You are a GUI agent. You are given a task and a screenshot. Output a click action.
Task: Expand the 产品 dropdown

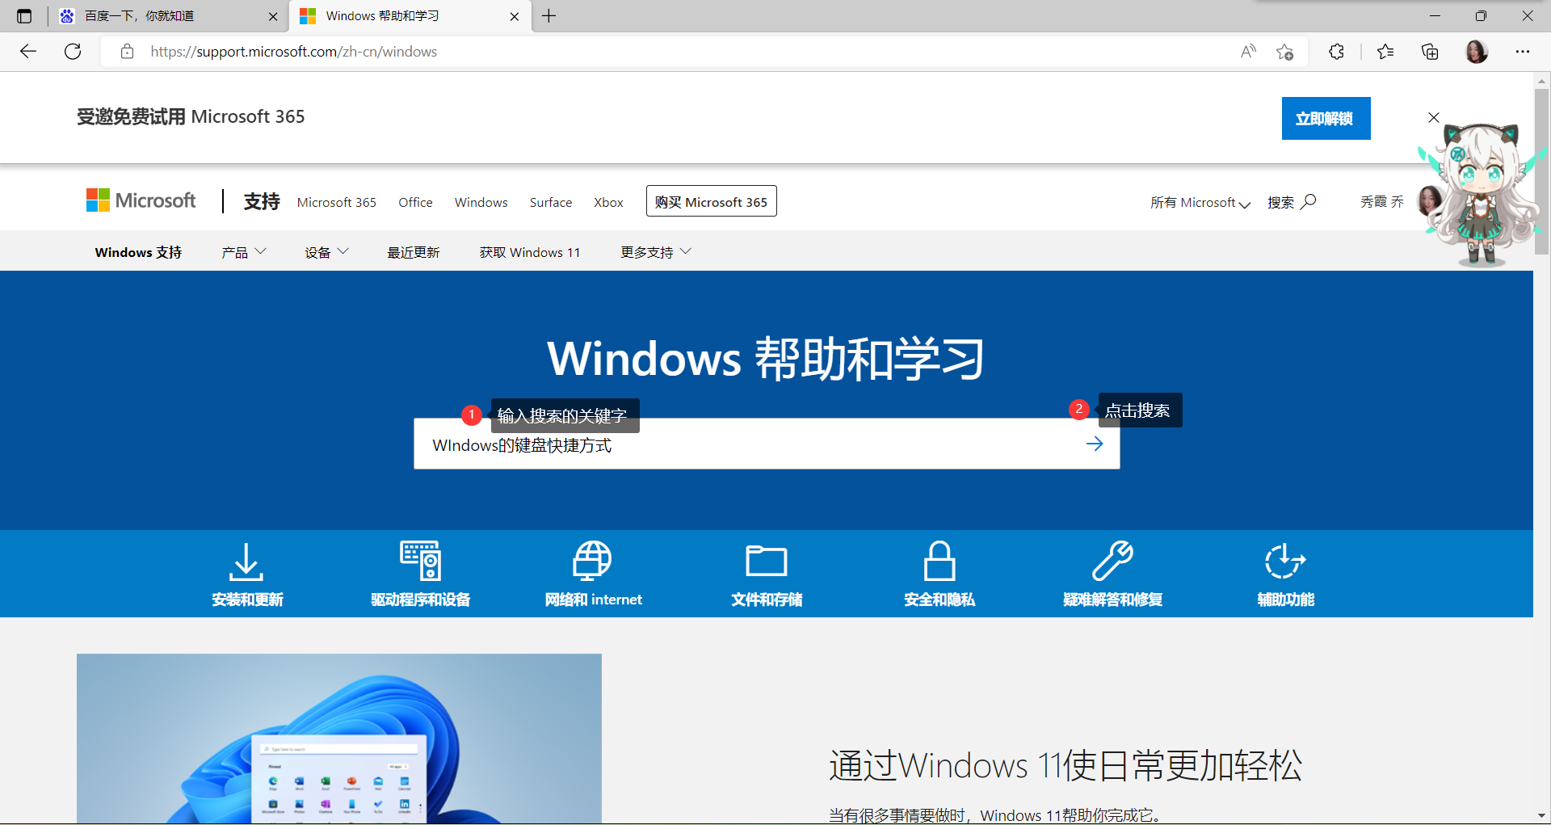coord(244,252)
